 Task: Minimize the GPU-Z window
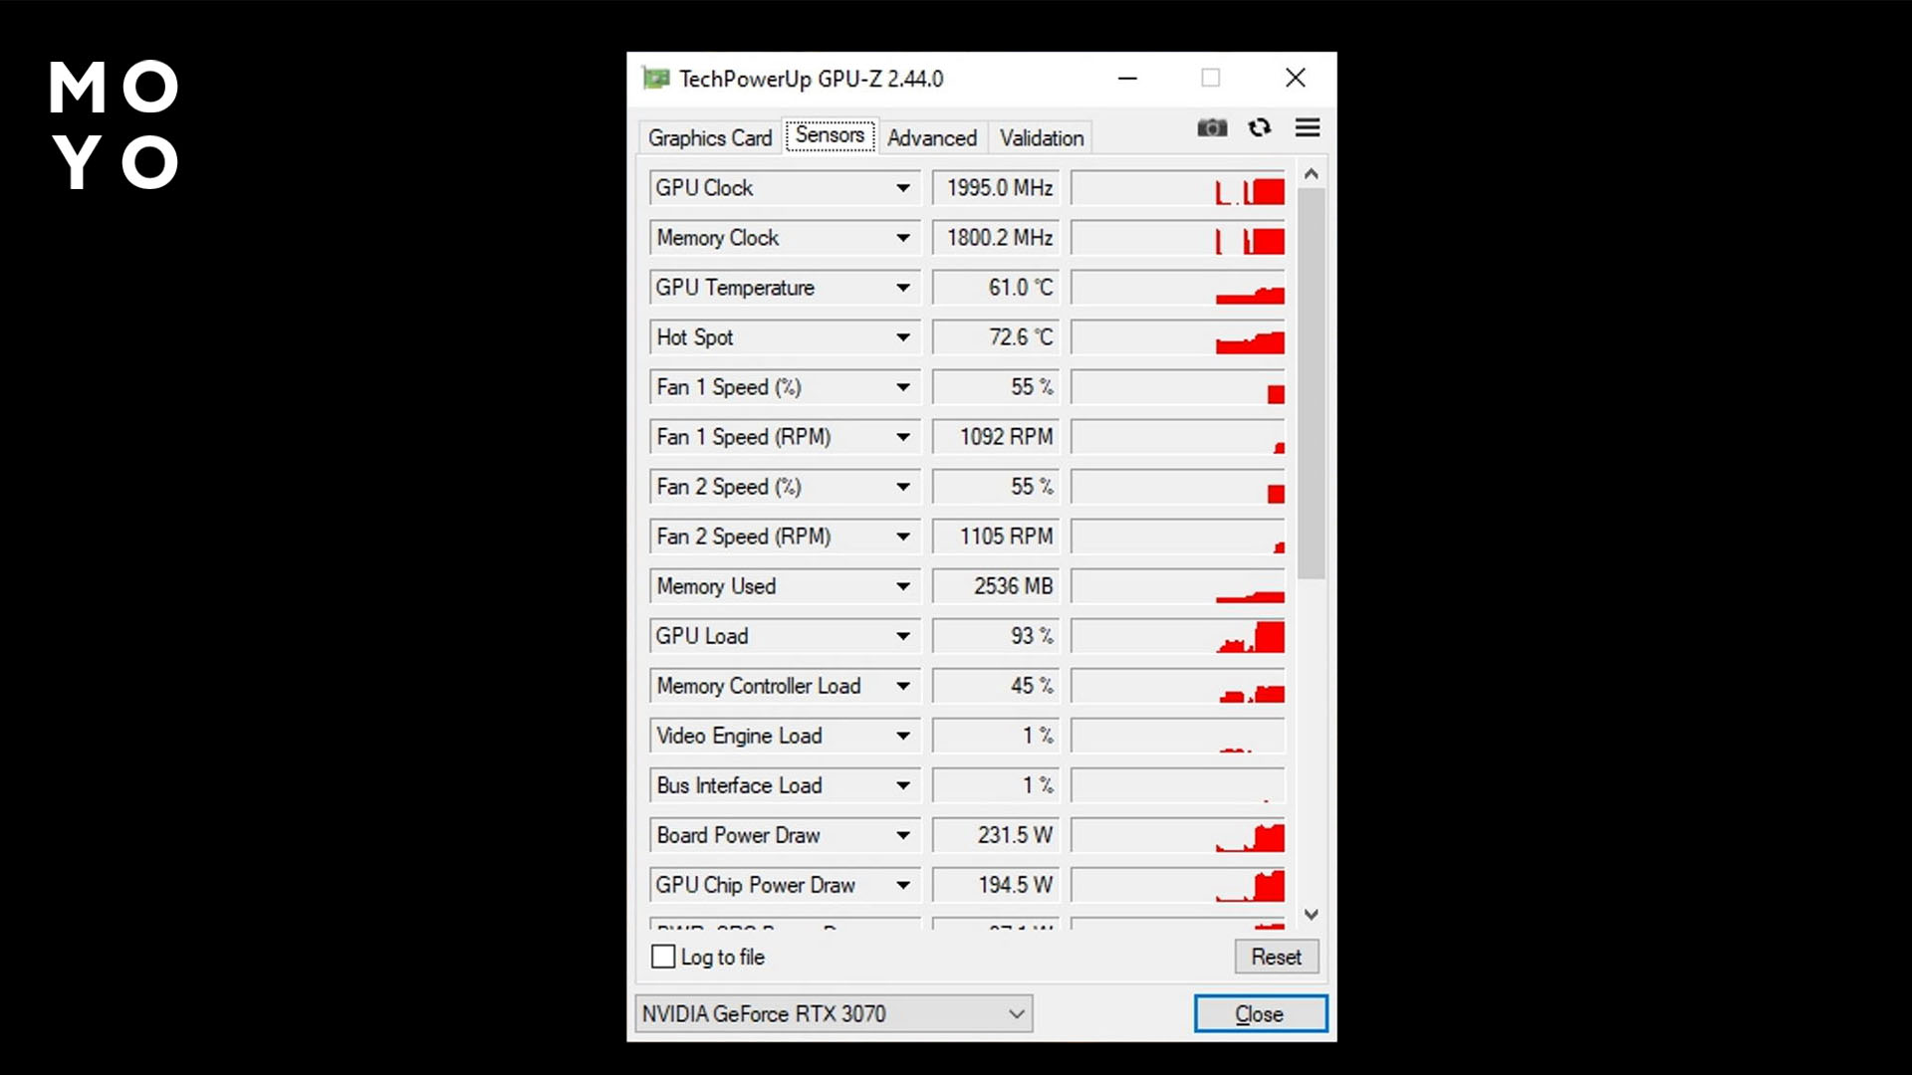pyautogui.click(x=1127, y=78)
